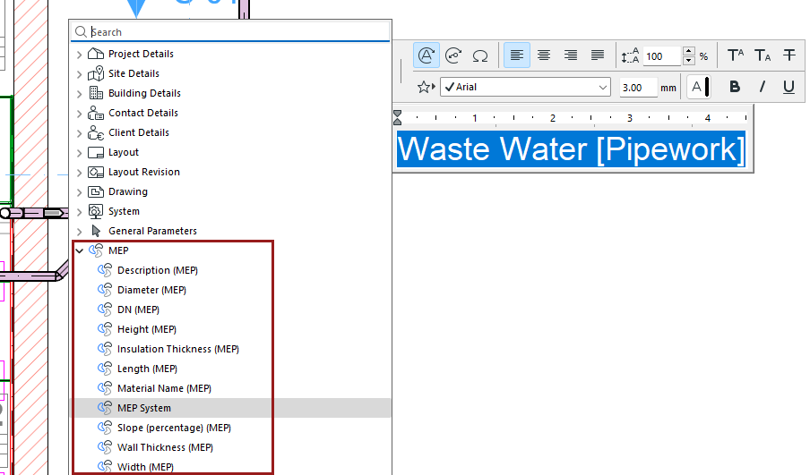Click the mm unit label beside font size
Screen dimensions: 810x475
(x=668, y=88)
